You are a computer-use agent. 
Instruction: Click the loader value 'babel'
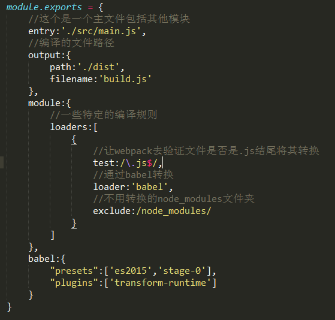coord(149,187)
